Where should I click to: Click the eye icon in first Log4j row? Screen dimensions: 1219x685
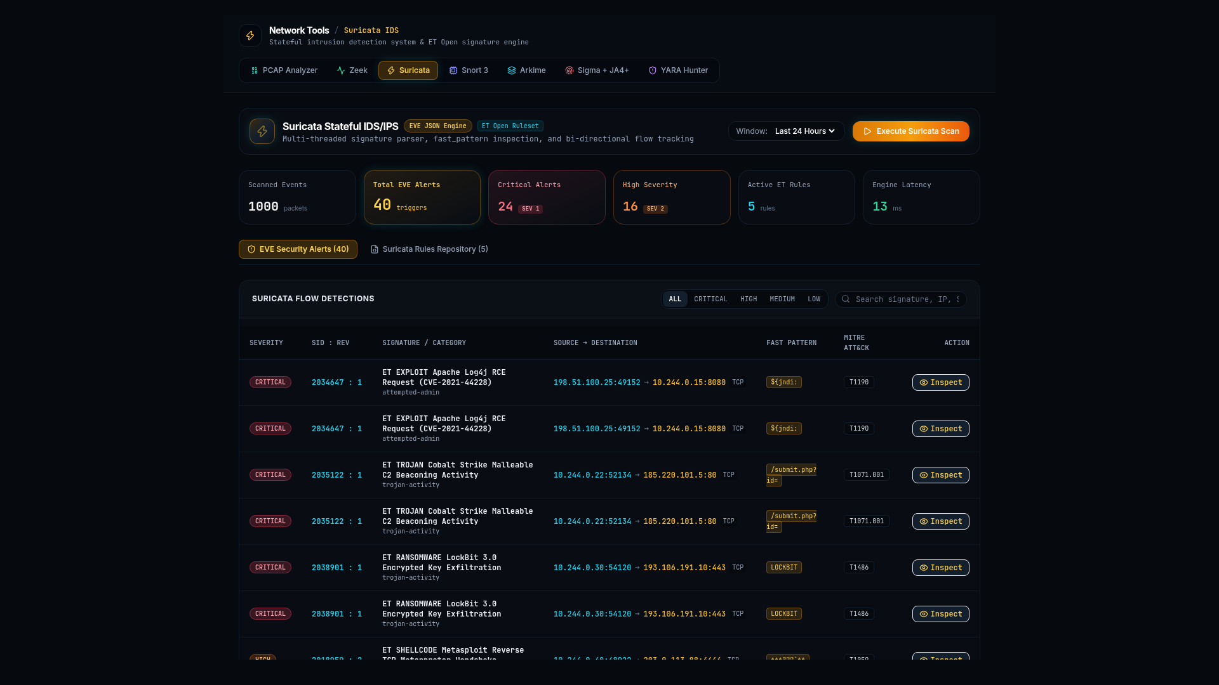coord(924,382)
